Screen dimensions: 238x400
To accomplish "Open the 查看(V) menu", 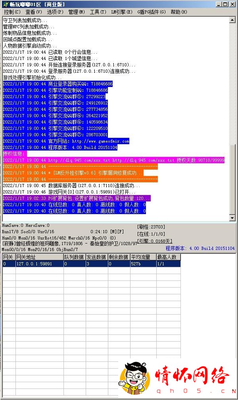I will point(34,12).
